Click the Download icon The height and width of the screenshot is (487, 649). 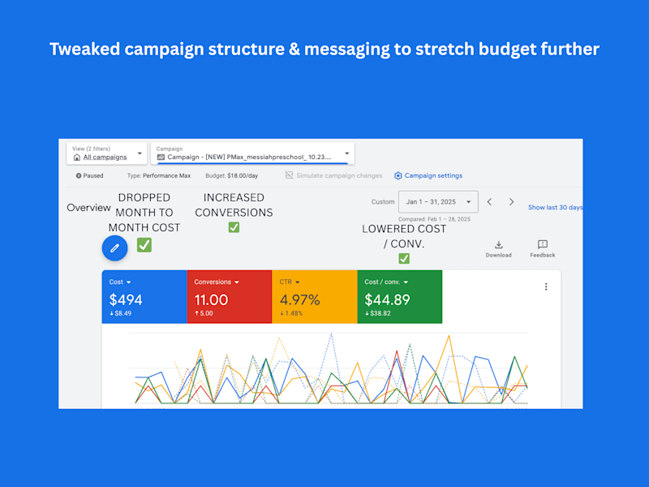pos(499,244)
